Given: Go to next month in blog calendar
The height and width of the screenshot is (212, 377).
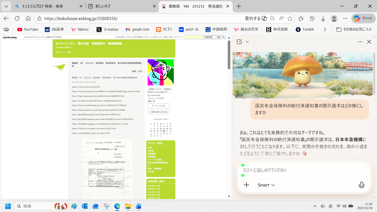Looking at the screenshot, I should [x=168, y=119].
